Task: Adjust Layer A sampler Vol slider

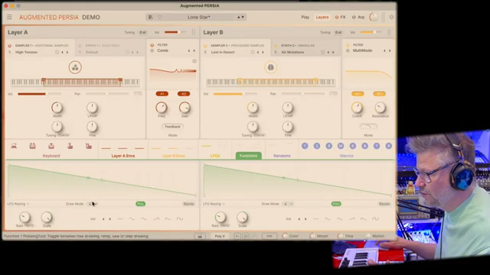Action: (39, 94)
